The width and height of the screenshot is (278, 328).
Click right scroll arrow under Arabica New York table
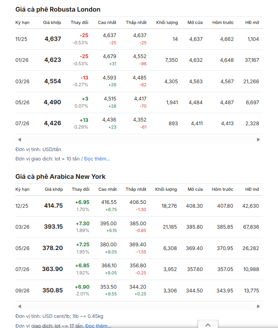(258, 306)
